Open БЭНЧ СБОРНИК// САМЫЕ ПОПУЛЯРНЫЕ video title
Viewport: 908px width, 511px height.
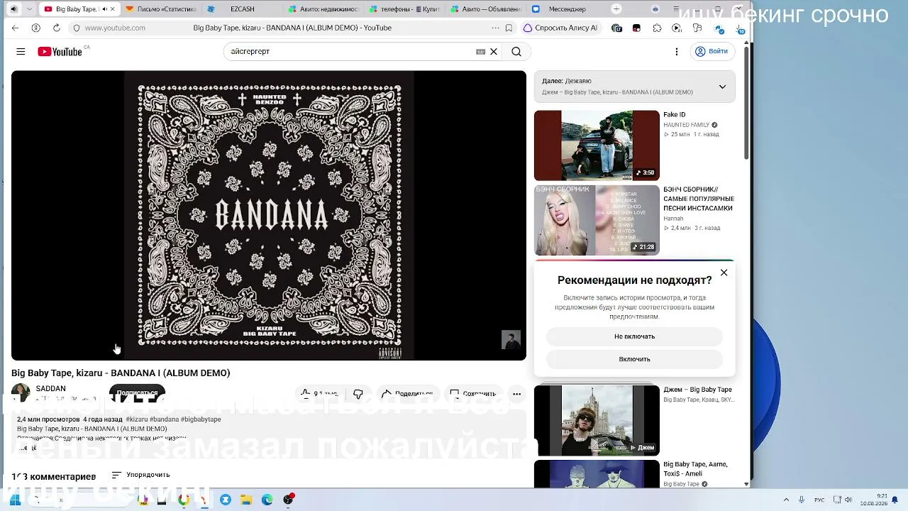[699, 199]
